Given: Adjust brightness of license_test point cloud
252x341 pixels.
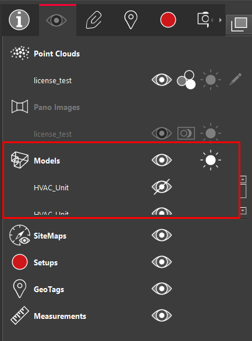Looking at the screenshot, I should tap(211, 80).
